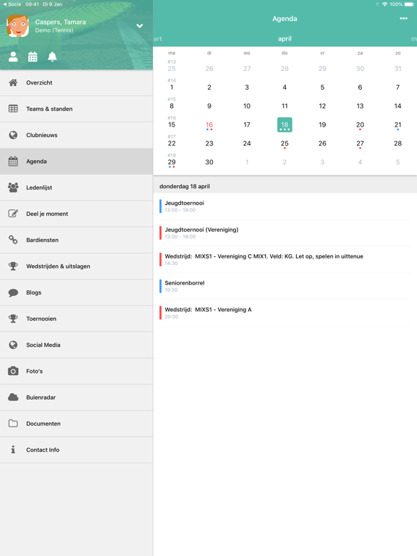Open match MIXS1 - Vereniging A event

coord(285,313)
